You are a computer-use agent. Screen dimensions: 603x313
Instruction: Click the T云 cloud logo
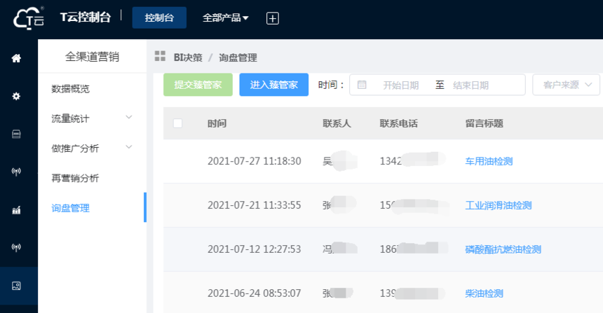(29, 18)
